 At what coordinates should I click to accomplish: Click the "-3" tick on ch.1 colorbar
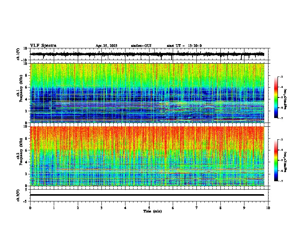point(281,77)
